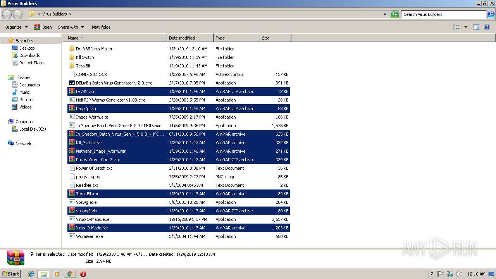This screenshot has height=279, width=496.
Task: Click the refresh button beside address bar
Action: click(394, 14)
